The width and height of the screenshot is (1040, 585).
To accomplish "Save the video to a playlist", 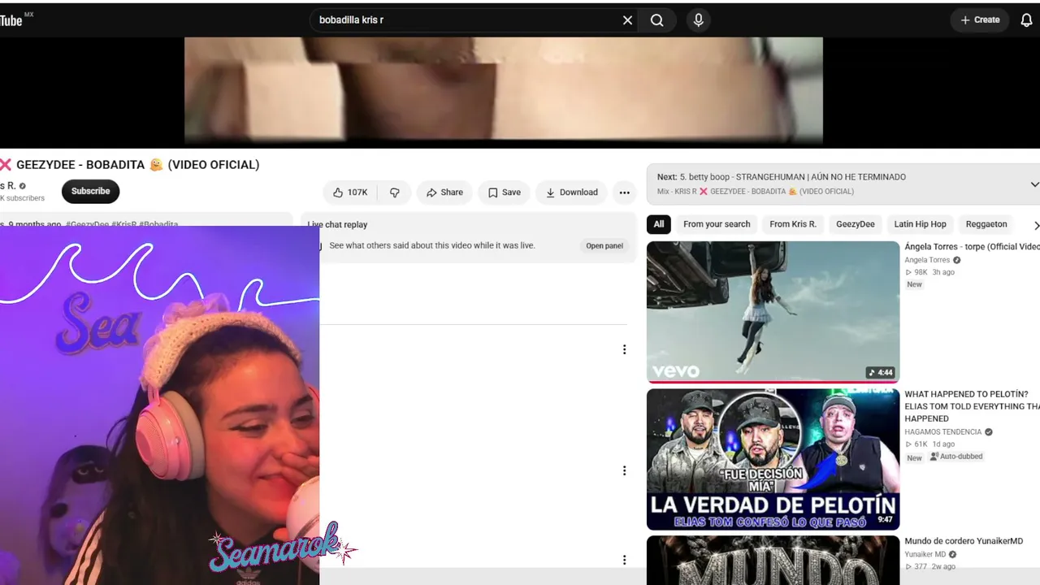I will [x=504, y=193].
